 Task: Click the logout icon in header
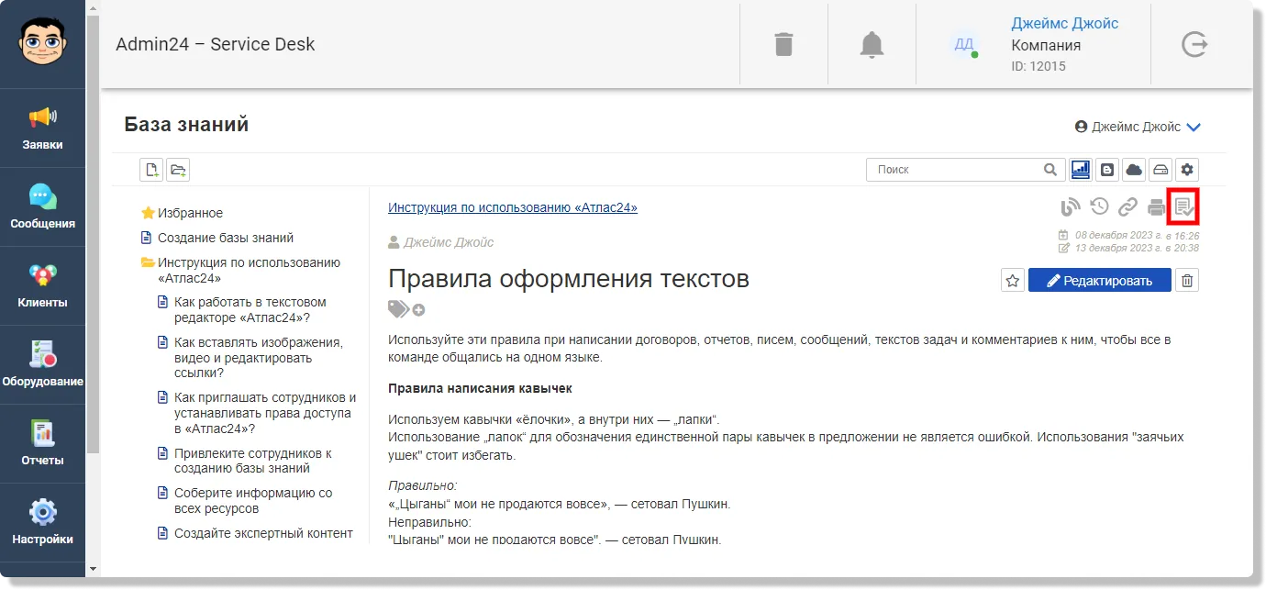point(1194,44)
